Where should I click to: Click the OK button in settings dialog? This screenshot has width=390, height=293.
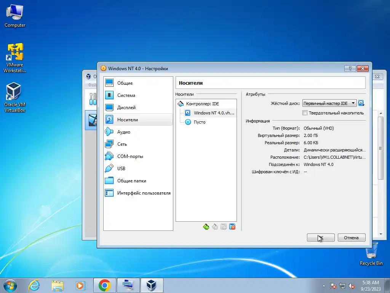pos(321,237)
